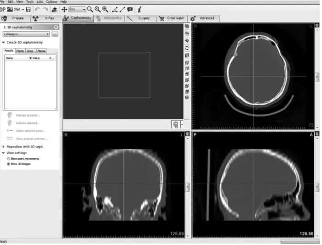The image size is (322, 245).
Task: Click the stacked layers icon atop 3D view strip
Action: (187, 26)
